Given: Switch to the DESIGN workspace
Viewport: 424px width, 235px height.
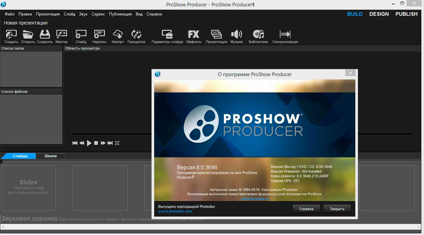Looking at the screenshot, I should tap(379, 14).
